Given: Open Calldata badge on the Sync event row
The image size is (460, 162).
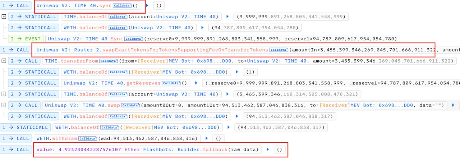Looking at the screenshot, I should coord(134,39).
